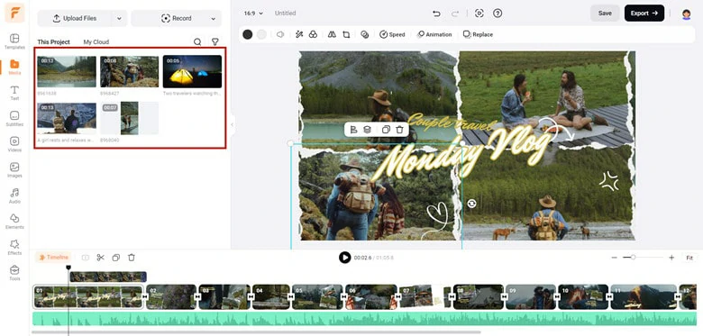This screenshot has height=336, width=703.
Task: Open the help question mark icon
Action: point(498,14)
